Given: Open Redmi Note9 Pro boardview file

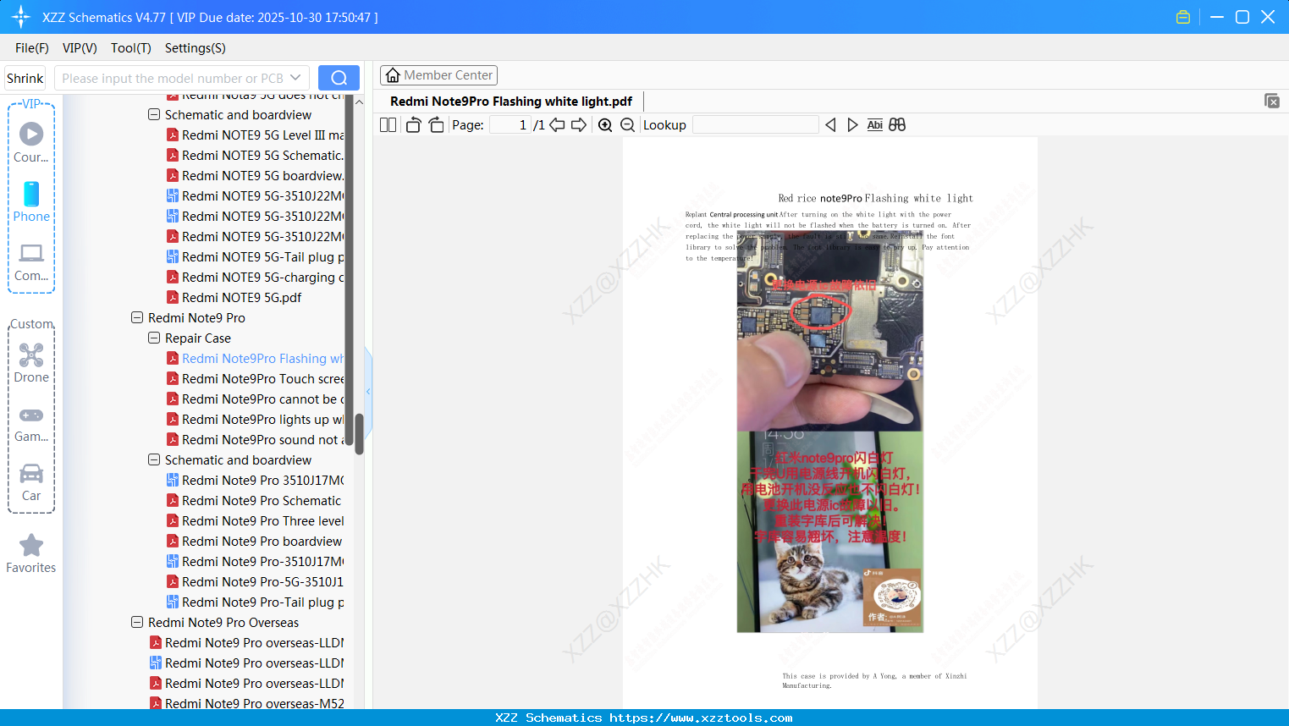Looking at the screenshot, I should (x=254, y=542).
